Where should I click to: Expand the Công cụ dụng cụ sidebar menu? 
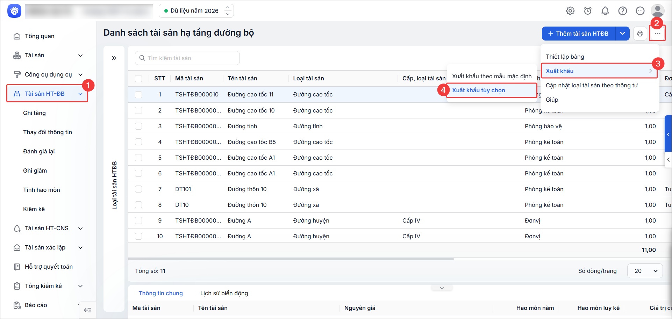click(x=80, y=75)
